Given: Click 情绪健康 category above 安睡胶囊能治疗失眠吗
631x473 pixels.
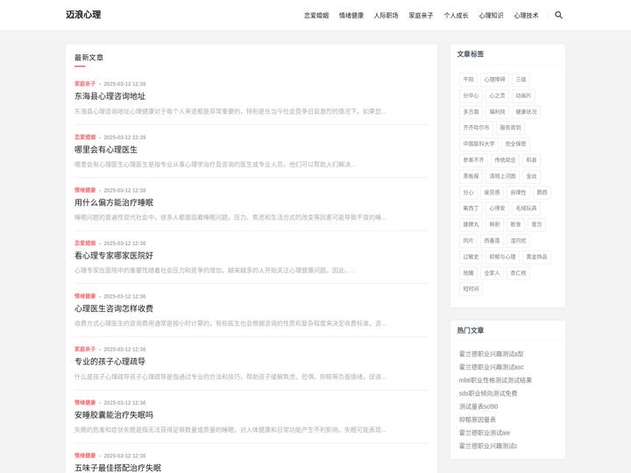Looking at the screenshot, I should coord(85,402).
